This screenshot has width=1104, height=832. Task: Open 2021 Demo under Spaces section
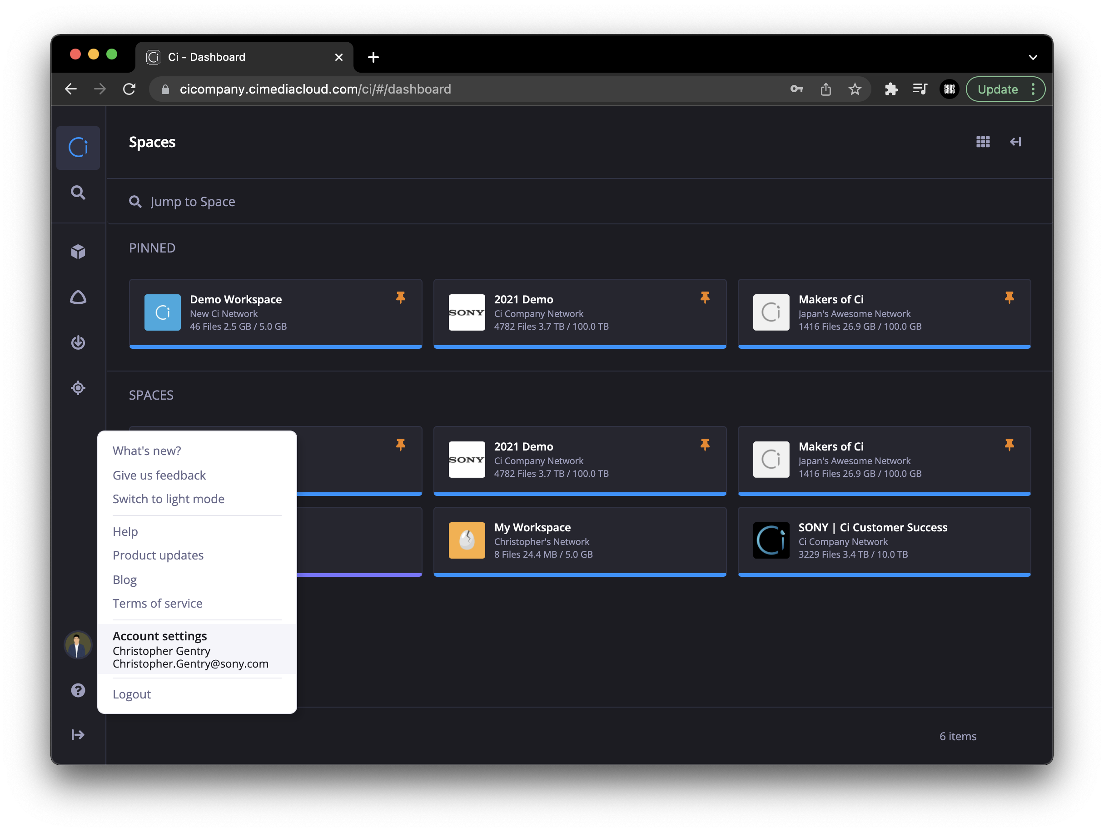click(x=580, y=461)
